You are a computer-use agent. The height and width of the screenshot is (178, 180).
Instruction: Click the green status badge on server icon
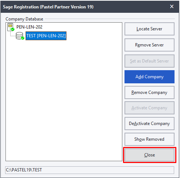coord(13,29)
